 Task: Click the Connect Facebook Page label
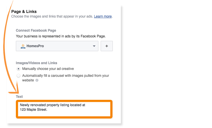(36, 30)
